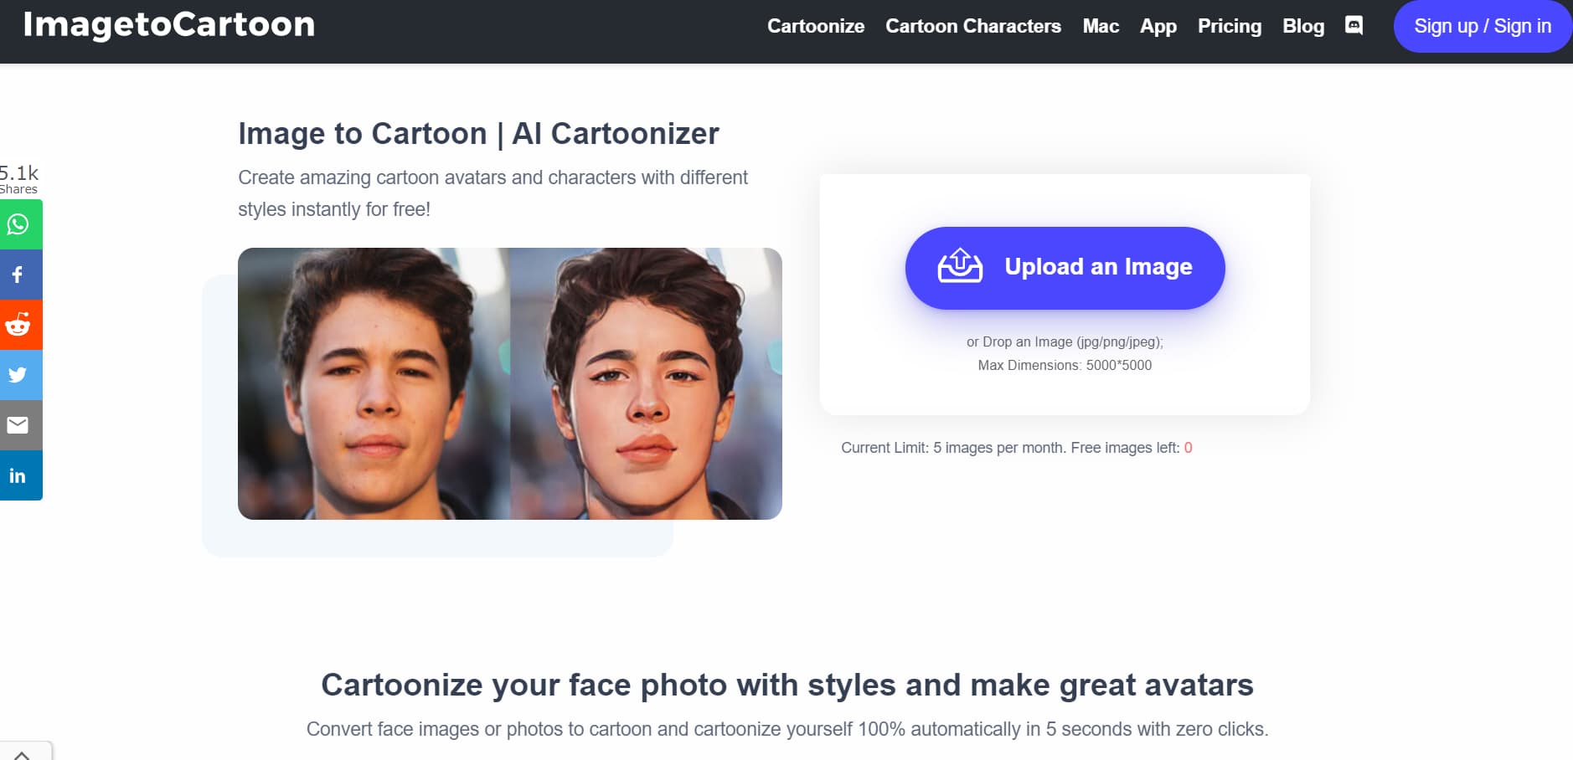1573x760 pixels.
Task: Click the ImagetoCartoon logo
Action: 169,24
